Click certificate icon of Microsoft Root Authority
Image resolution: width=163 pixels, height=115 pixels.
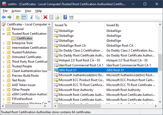point(56,90)
